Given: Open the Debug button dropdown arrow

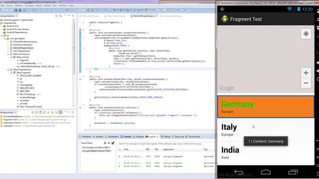Looking at the screenshot, I should point(118,10).
